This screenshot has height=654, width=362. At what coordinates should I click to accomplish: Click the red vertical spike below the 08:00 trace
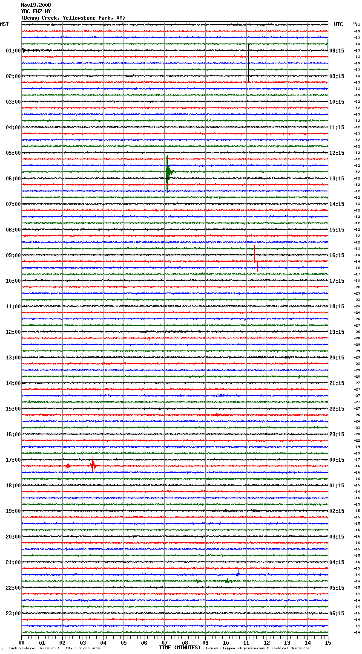(x=254, y=246)
